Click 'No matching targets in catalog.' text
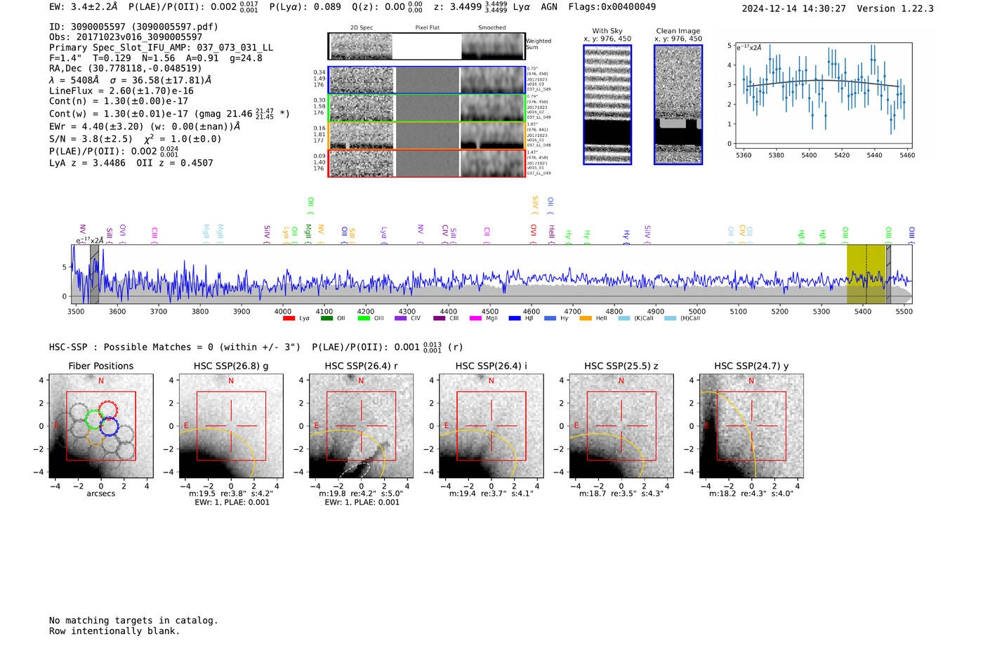The image size is (983, 669). 133,621
